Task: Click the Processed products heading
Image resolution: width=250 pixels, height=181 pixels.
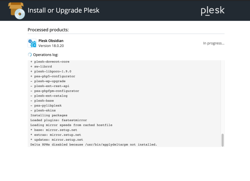Action: pyautogui.click(x=48, y=30)
